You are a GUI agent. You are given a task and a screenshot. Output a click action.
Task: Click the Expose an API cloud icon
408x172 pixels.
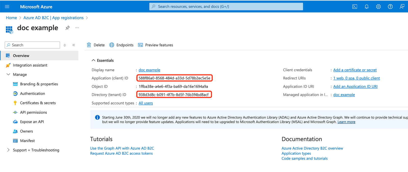(x=15, y=122)
